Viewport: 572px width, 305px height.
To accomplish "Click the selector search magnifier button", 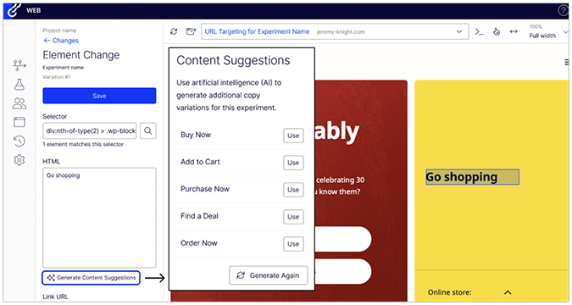I will (148, 130).
